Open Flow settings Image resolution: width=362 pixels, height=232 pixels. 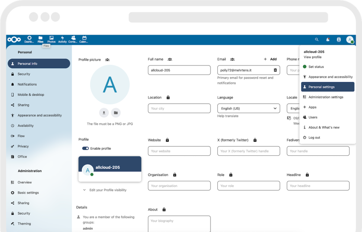[x=39, y=136]
